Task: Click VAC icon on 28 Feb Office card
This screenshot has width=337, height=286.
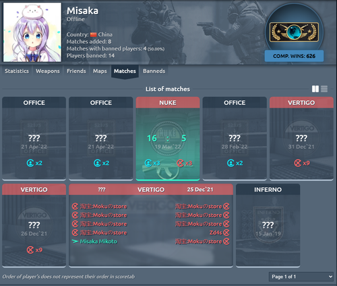Action: [231, 163]
